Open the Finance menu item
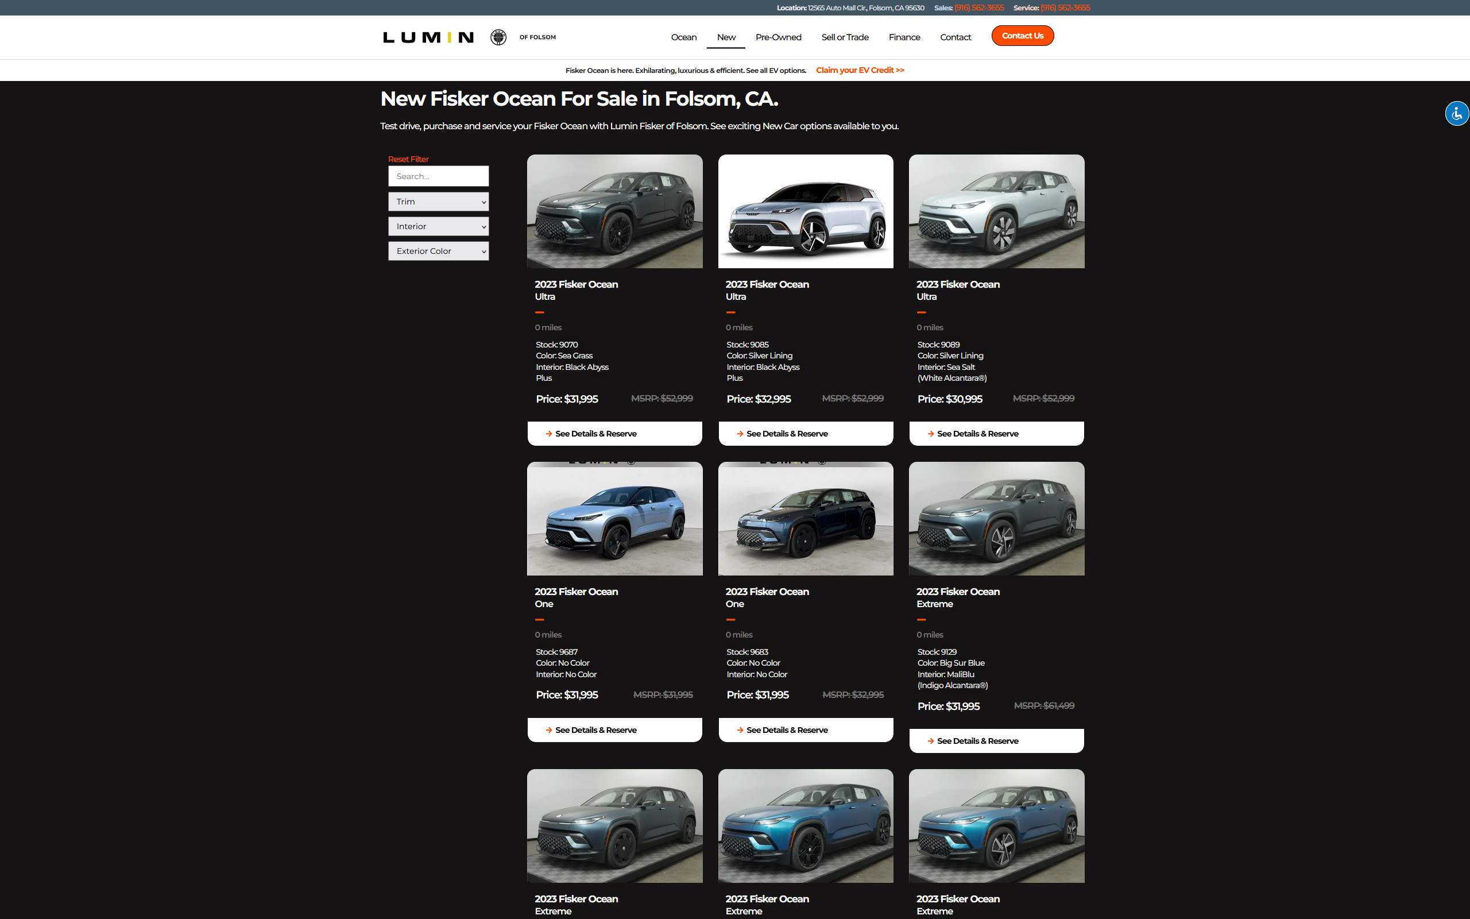Image resolution: width=1470 pixels, height=919 pixels. (904, 37)
